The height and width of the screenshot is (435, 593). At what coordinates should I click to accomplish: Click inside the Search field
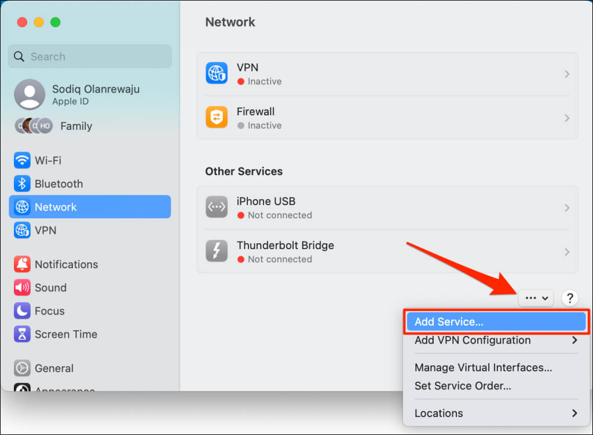tap(90, 57)
